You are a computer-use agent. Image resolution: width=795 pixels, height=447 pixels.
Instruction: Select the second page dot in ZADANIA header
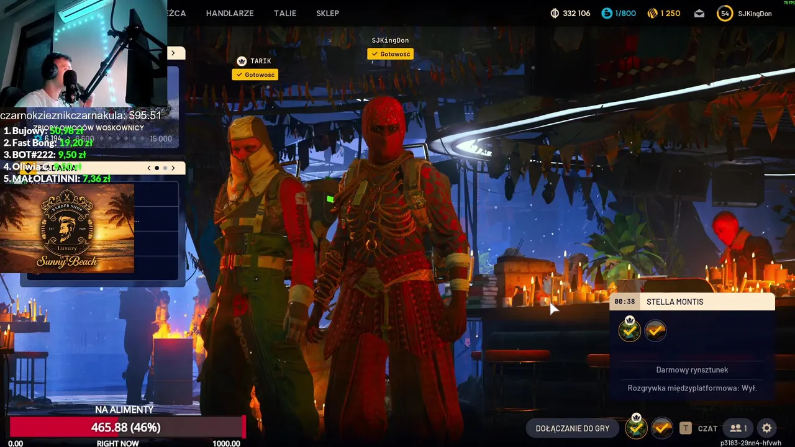[165, 168]
